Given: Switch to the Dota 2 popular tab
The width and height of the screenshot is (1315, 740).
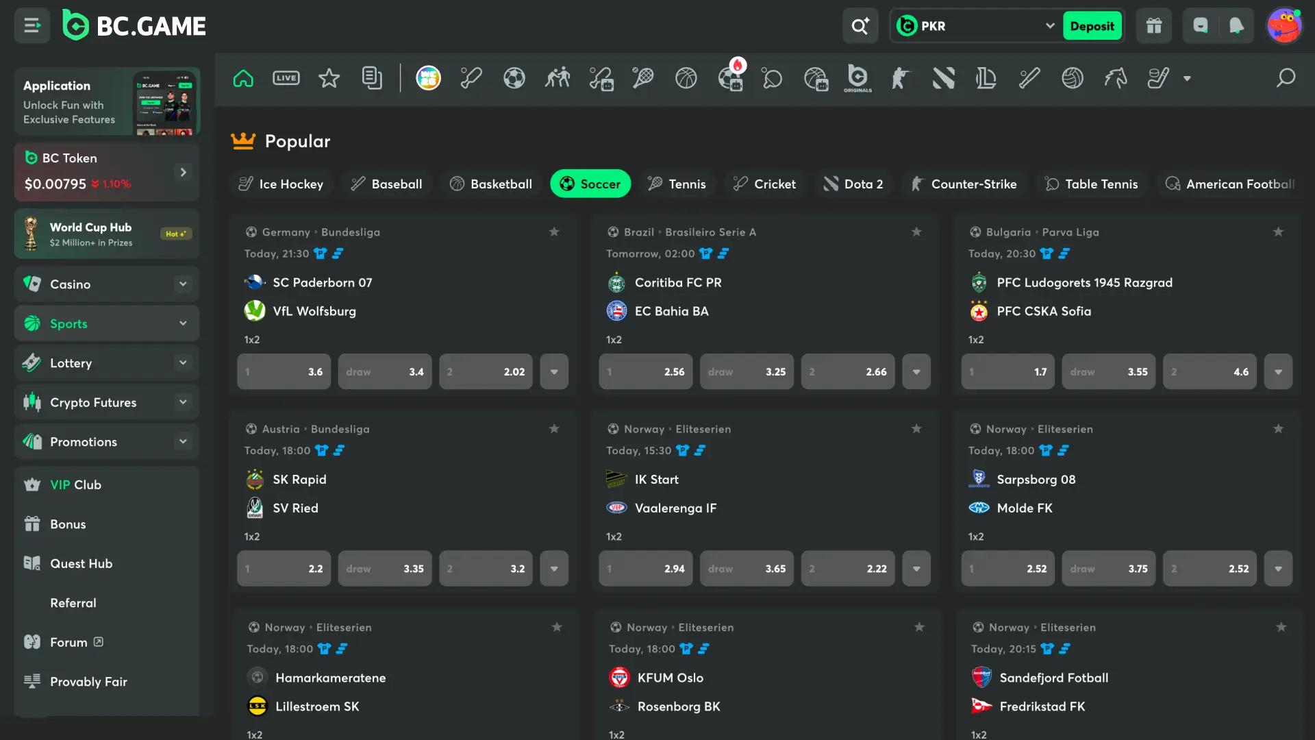Looking at the screenshot, I should tap(853, 184).
